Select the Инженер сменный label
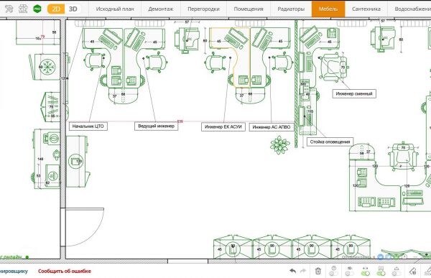 pyautogui.click(x=354, y=93)
